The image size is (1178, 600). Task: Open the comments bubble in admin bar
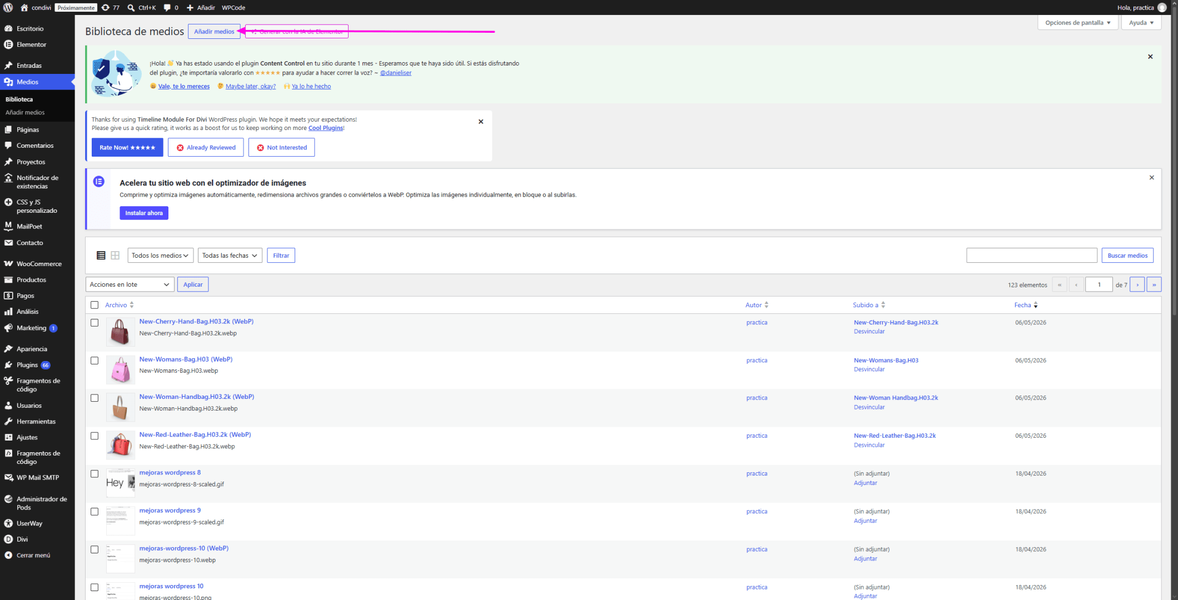[167, 8]
